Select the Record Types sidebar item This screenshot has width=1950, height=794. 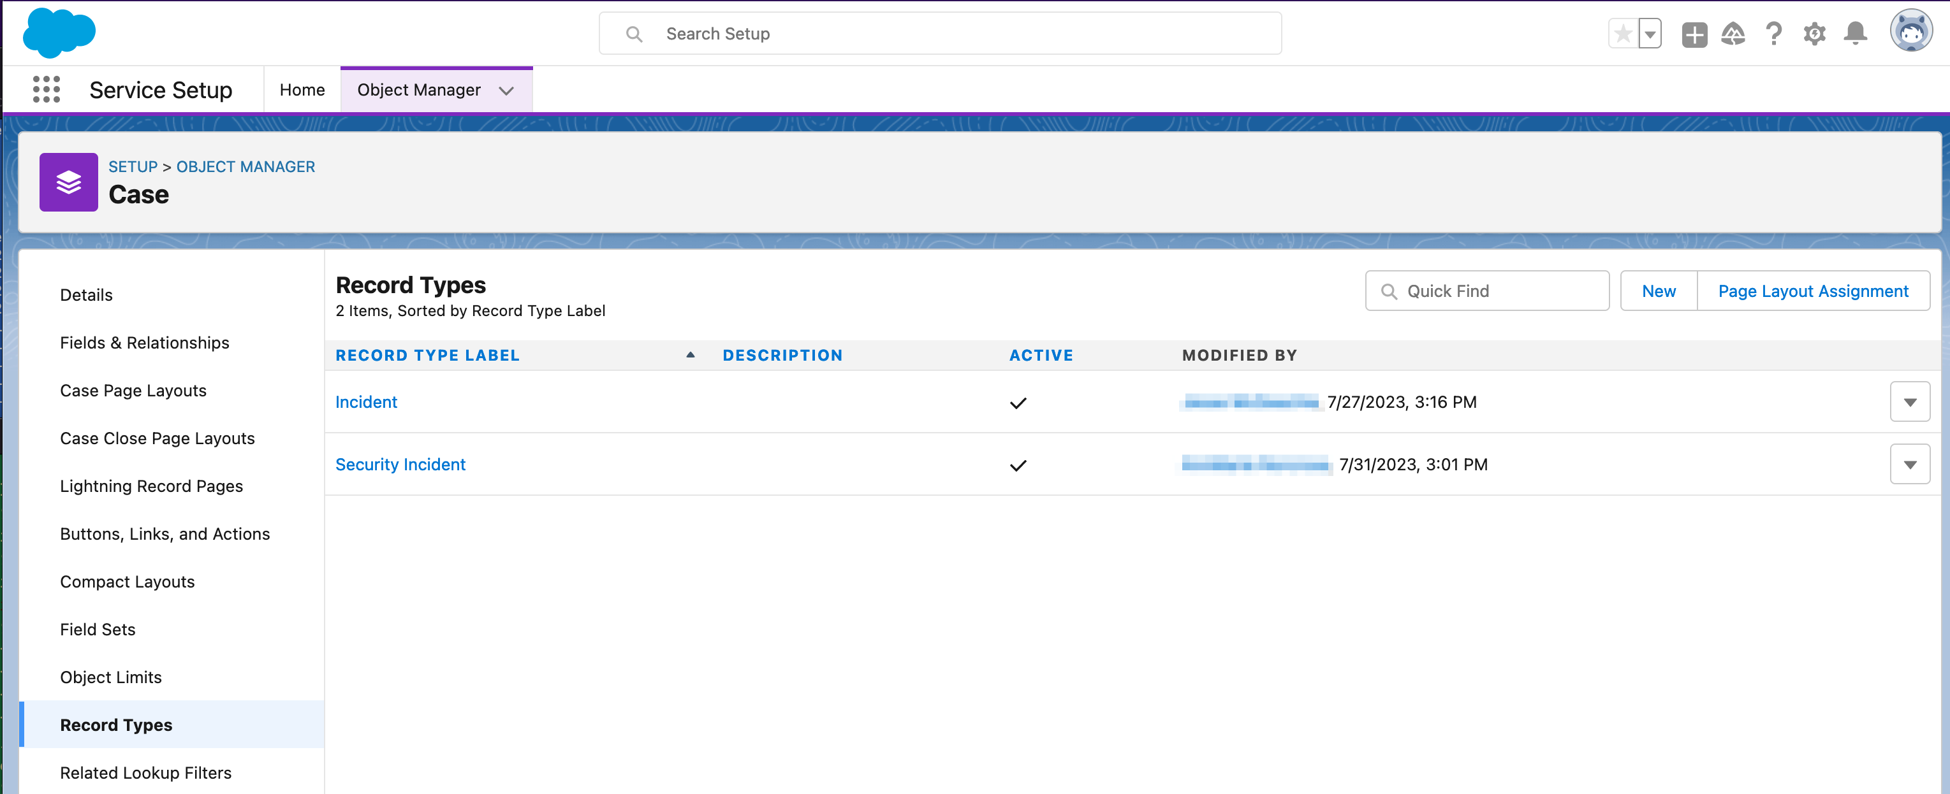[117, 725]
